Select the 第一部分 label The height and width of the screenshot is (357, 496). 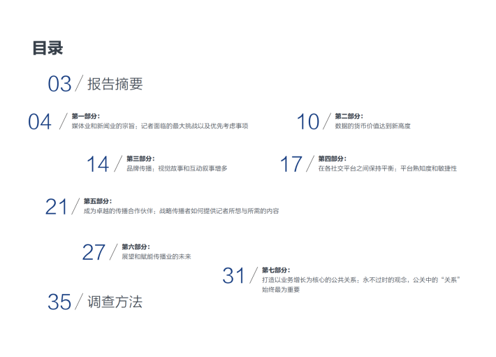point(86,116)
